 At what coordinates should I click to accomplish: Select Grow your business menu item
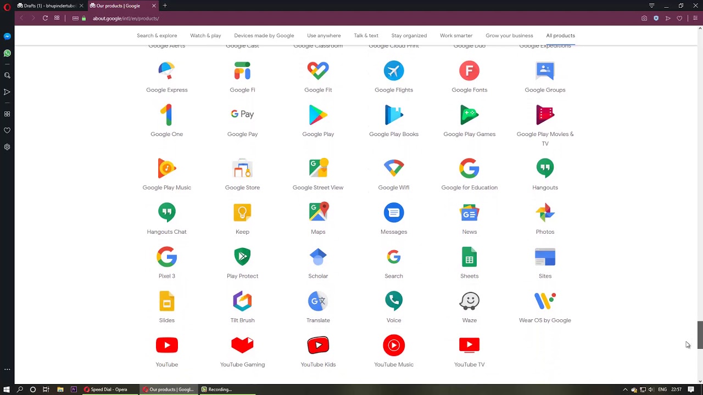pos(509,36)
